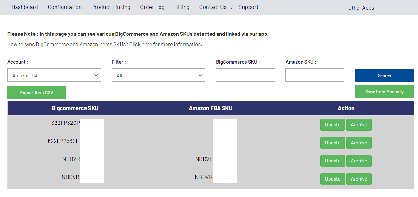Click the Contact Us link
The width and height of the screenshot is (418, 197).
(213, 7)
